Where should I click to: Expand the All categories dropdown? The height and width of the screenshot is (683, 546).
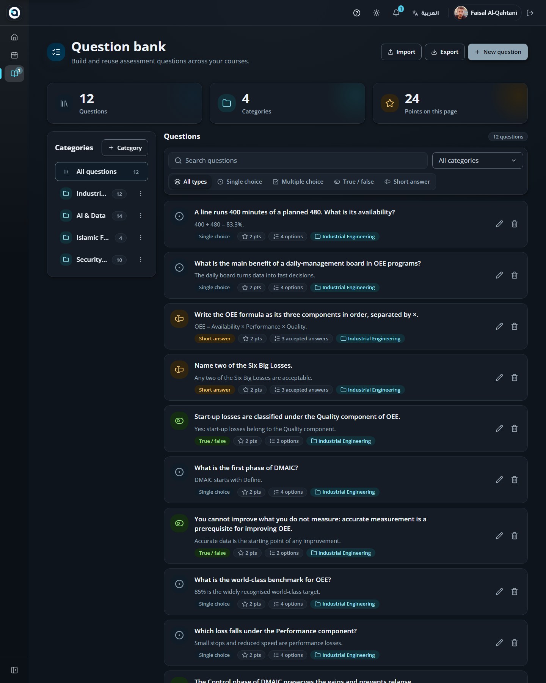click(478, 161)
